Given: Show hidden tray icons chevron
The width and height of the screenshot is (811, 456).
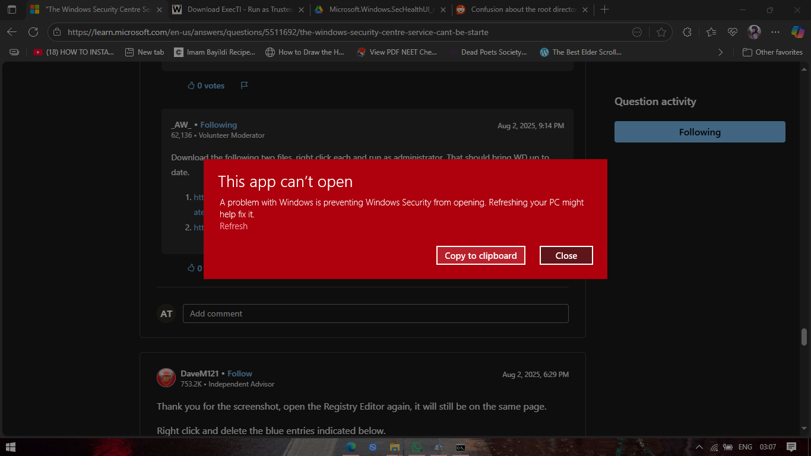Looking at the screenshot, I should (x=699, y=447).
